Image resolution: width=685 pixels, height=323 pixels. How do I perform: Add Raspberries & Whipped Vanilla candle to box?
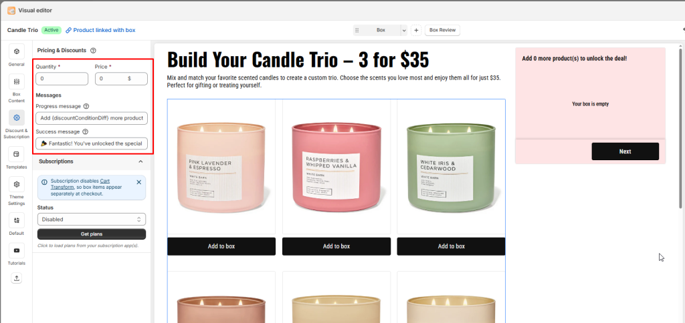pyautogui.click(x=336, y=246)
